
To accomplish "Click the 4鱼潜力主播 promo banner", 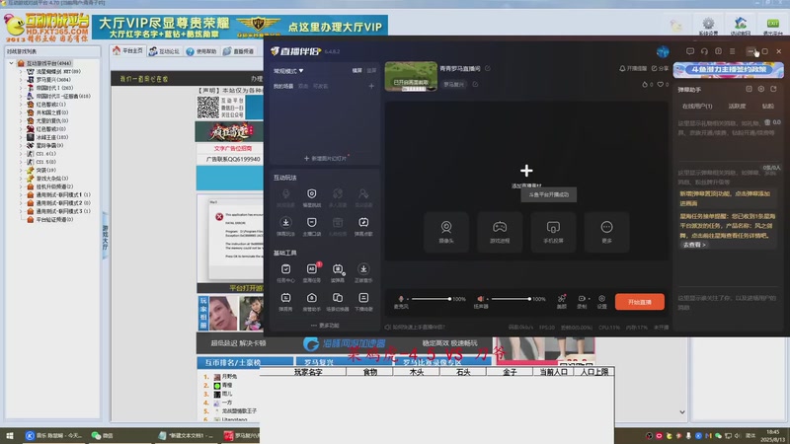I will click(728, 69).
